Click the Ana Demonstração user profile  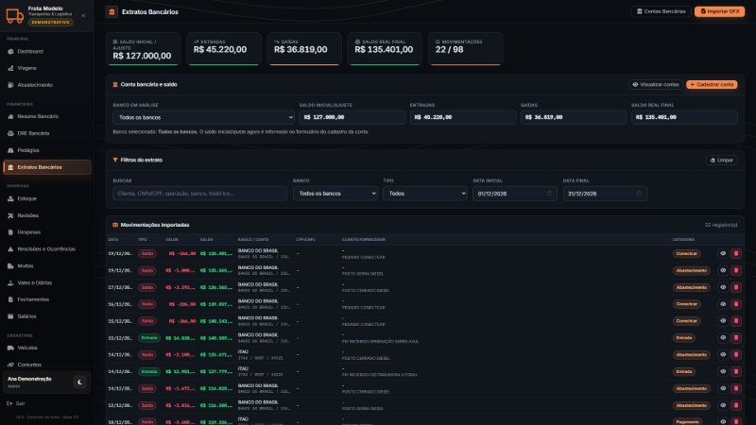coord(46,382)
